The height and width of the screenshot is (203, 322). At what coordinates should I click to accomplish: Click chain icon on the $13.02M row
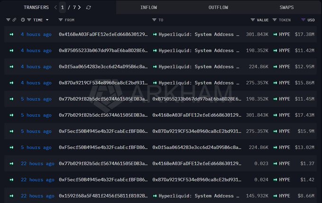[x=11, y=147]
